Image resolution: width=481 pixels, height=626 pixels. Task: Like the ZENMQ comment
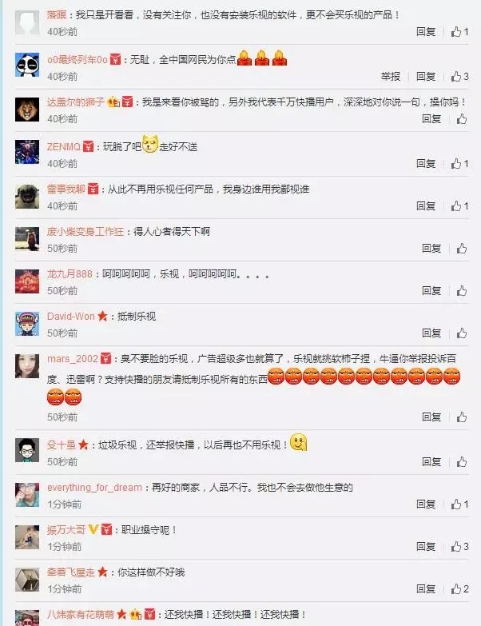coord(460,163)
